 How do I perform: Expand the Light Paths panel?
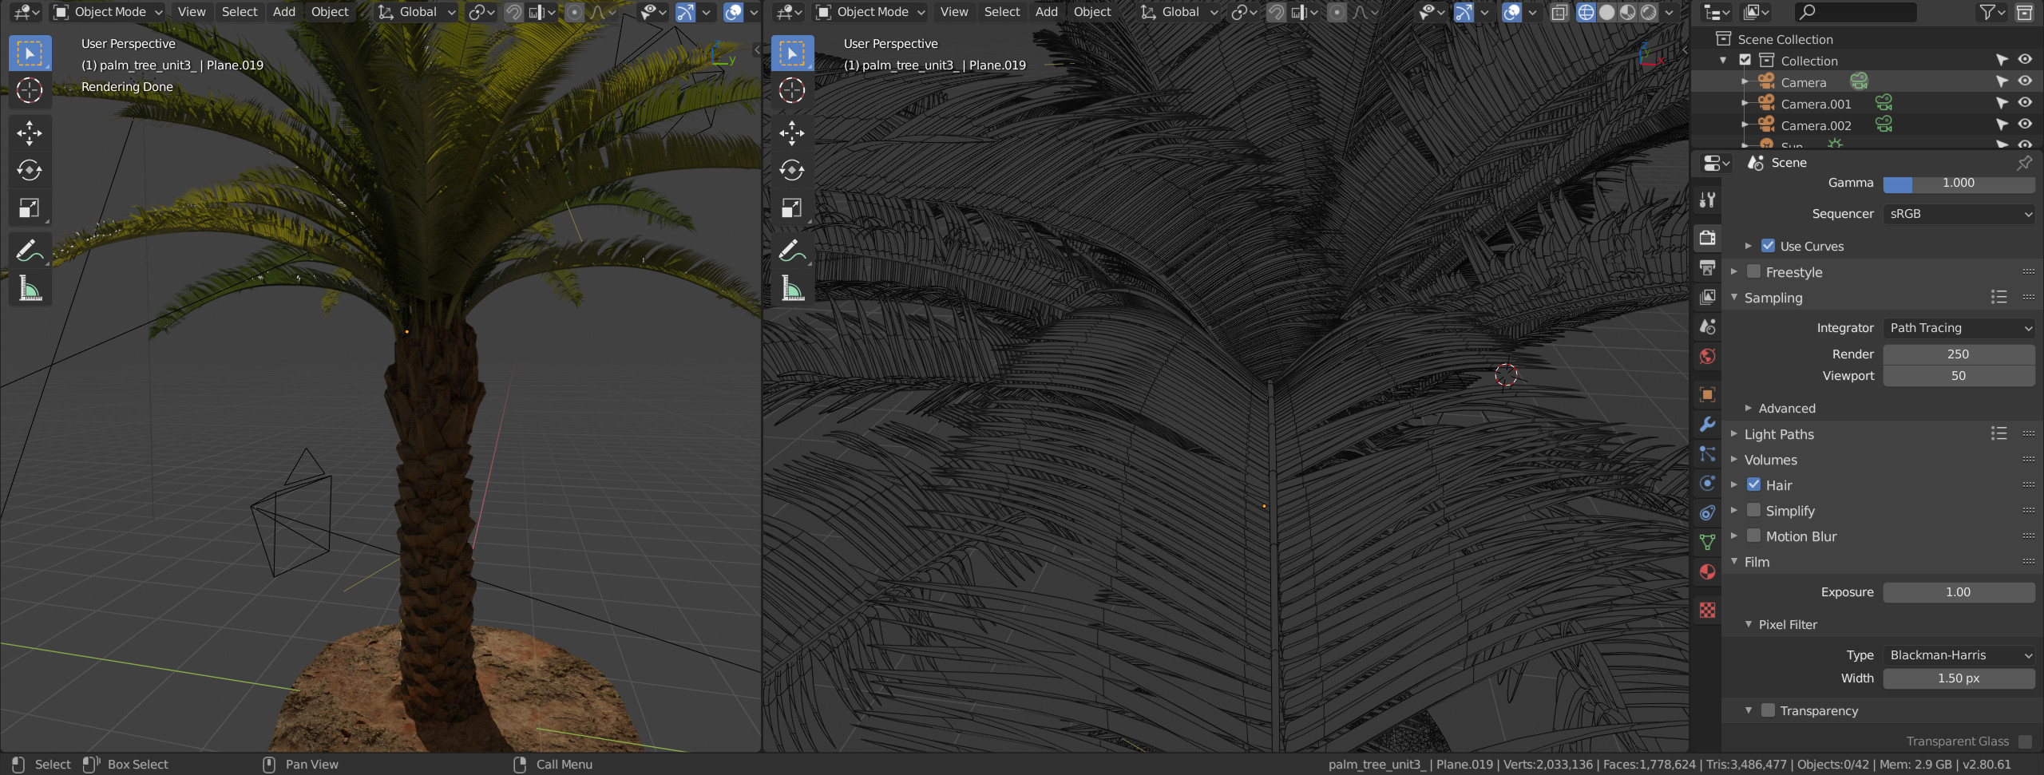coord(1779,434)
